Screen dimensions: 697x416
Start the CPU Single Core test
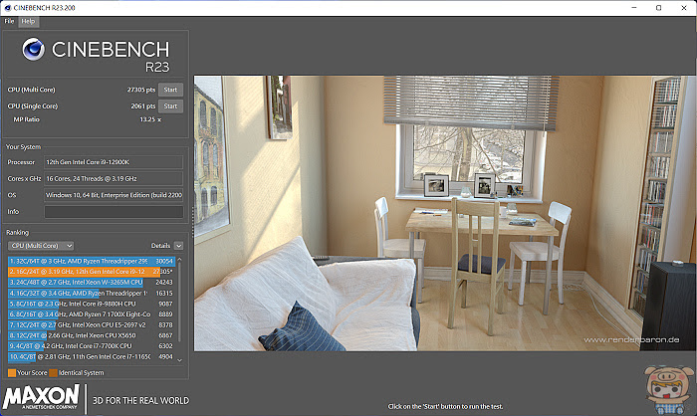click(x=170, y=106)
